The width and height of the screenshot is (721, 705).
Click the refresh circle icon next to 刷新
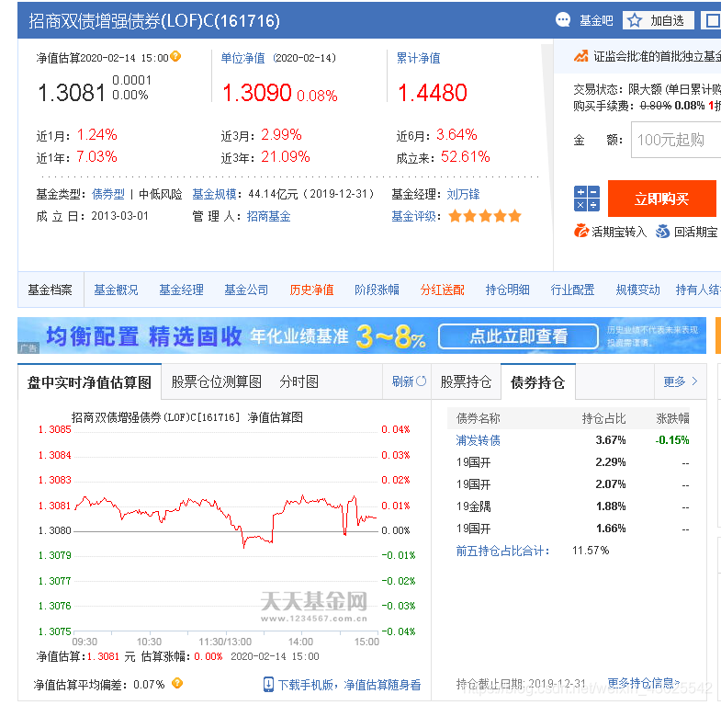point(422,381)
